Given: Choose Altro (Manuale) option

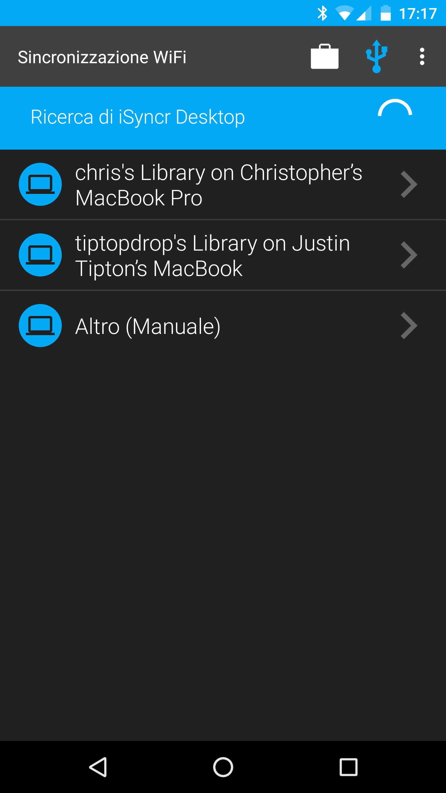Looking at the screenshot, I should coord(223,326).
